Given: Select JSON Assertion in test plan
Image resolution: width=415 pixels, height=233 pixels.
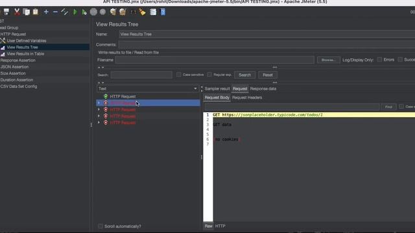Looking at the screenshot, I should pyautogui.click(x=14, y=67).
